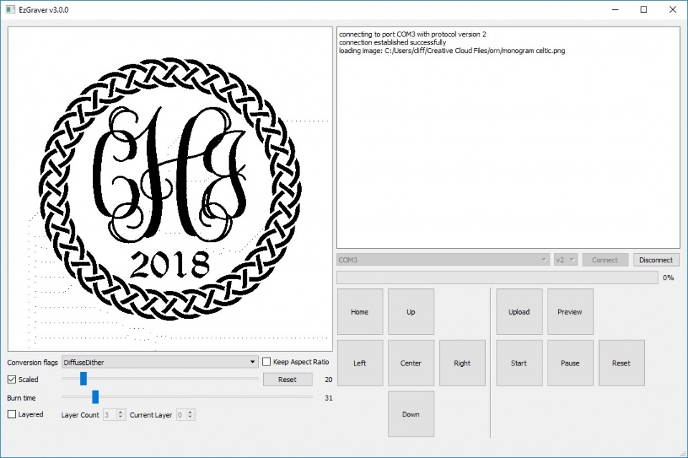The height and width of the screenshot is (458, 688).
Task: Reset the scale with the Reset button
Action: coord(287,379)
